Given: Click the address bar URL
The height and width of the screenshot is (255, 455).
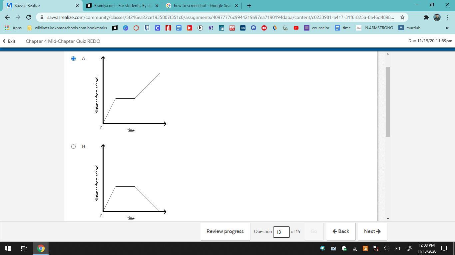Looking at the screenshot, I should [x=221, y=17].
